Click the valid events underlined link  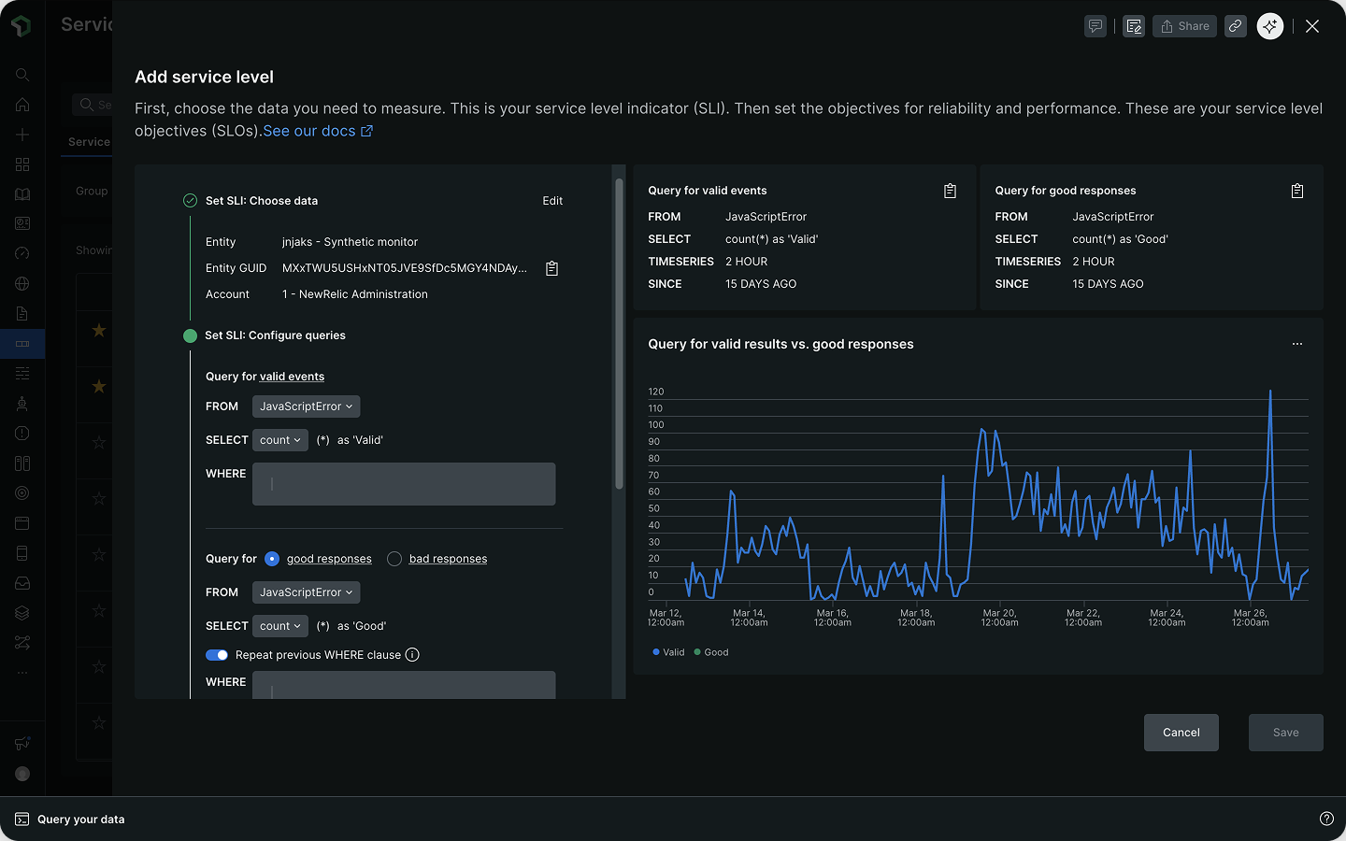coord(293,377)
